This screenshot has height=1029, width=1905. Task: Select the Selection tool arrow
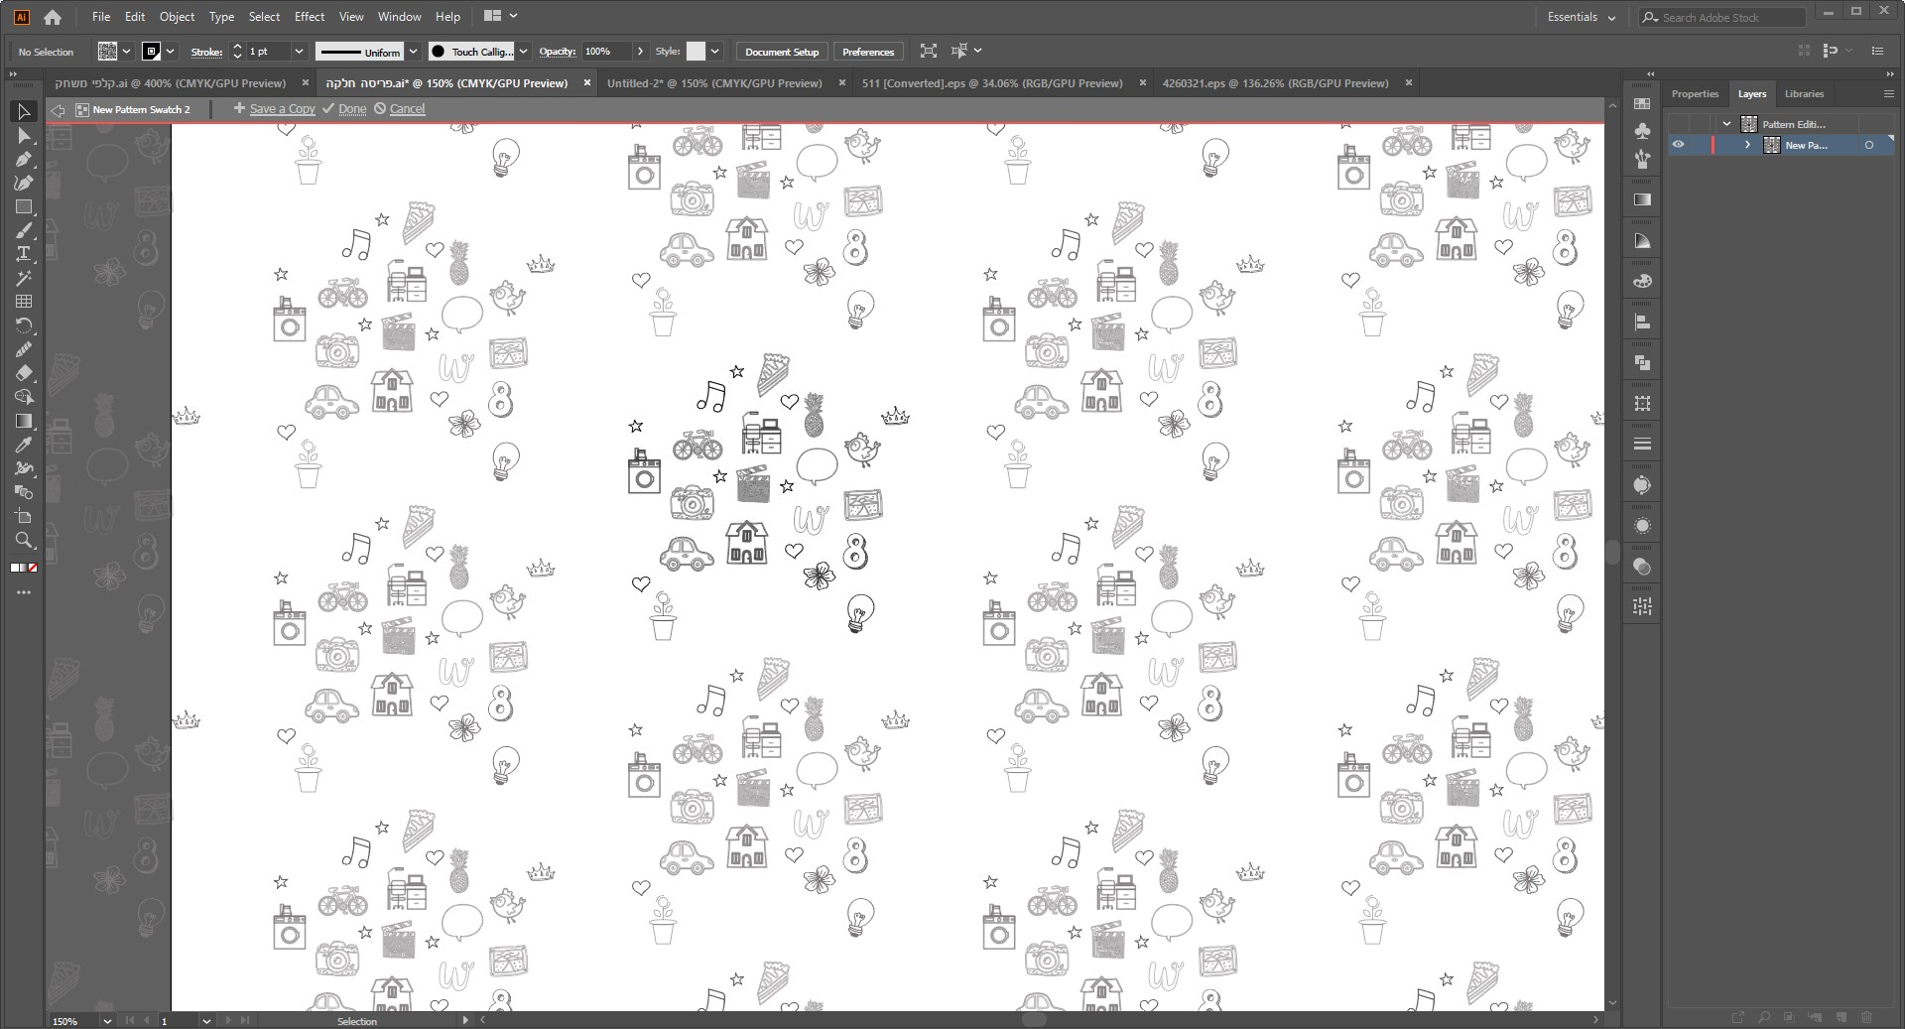tap(24, 111)
